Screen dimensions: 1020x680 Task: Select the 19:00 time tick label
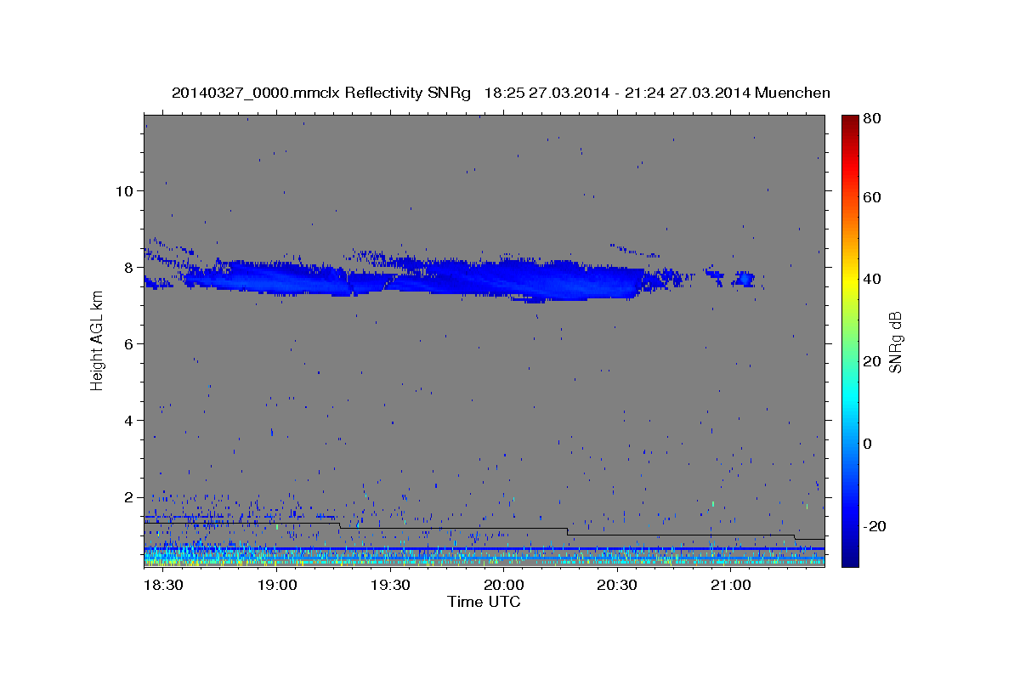[x=276, y=586]
